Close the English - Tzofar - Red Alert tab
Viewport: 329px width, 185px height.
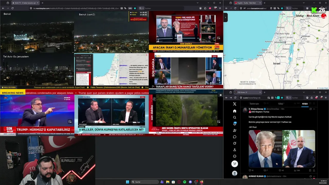260,3
